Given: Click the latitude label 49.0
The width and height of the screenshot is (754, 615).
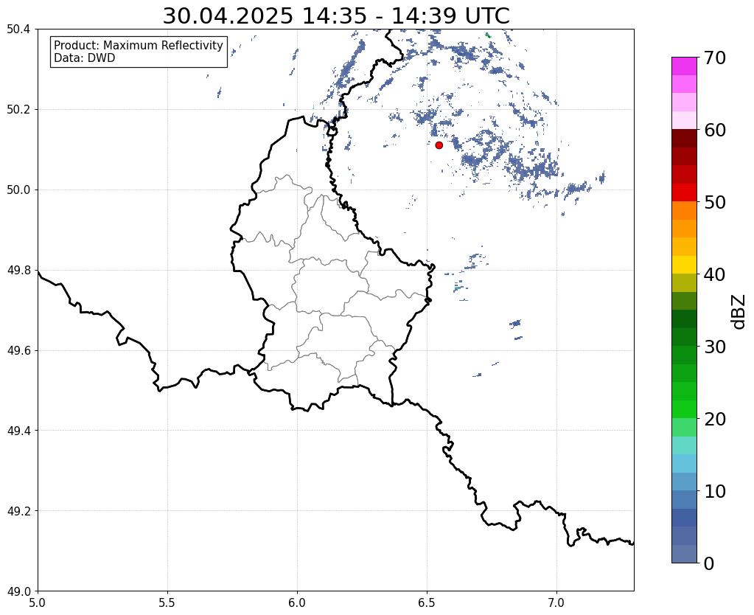Looking at the screenshot, I should [18, 591].
